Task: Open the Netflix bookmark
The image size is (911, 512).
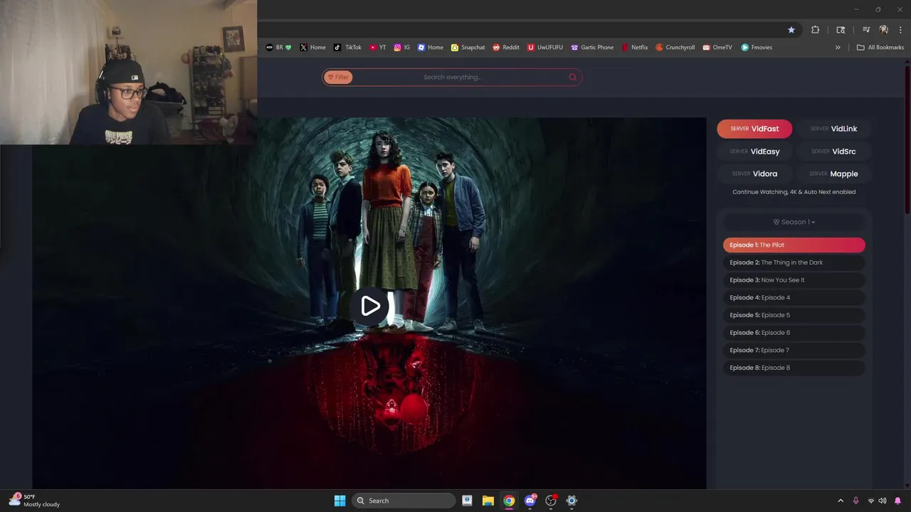Action: [635, 48]
